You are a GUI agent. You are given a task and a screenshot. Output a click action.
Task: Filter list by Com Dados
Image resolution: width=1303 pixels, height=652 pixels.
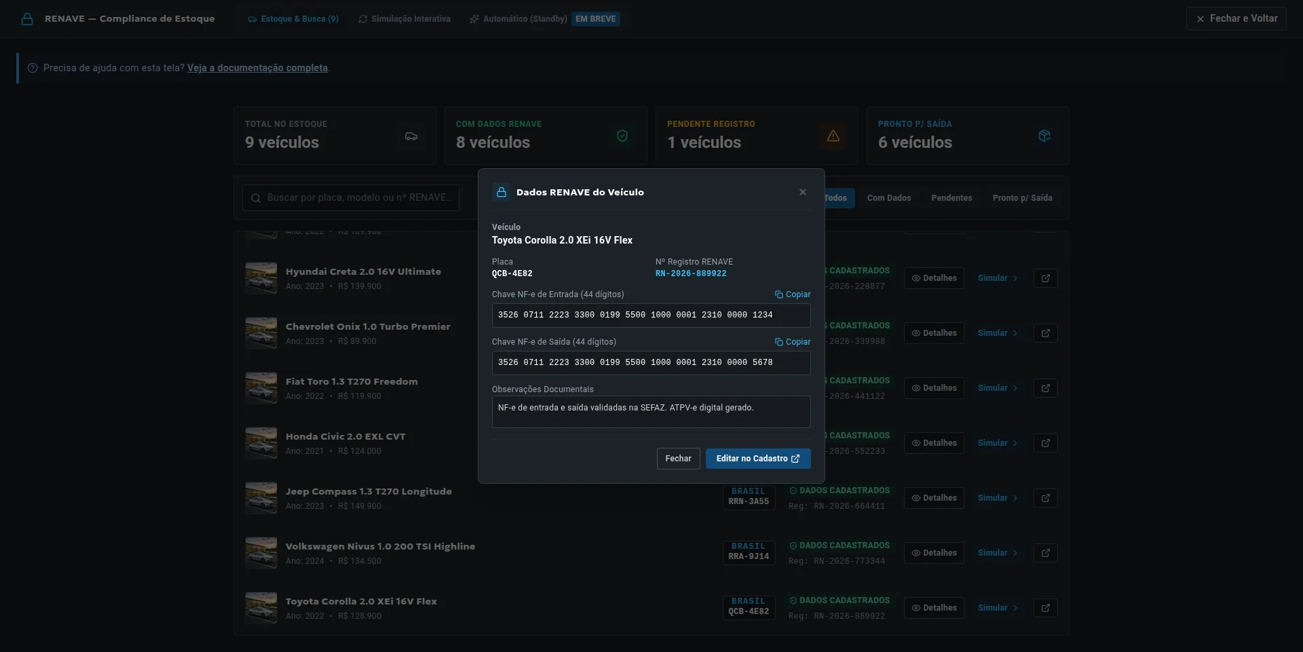tap(888, 198)
